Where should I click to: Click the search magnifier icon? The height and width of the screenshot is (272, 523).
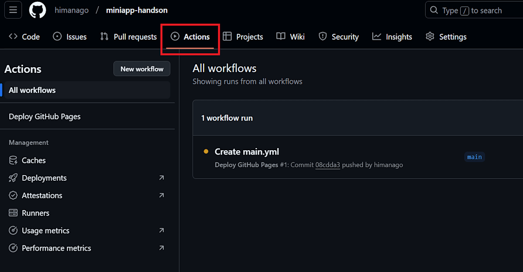(434, 10)
